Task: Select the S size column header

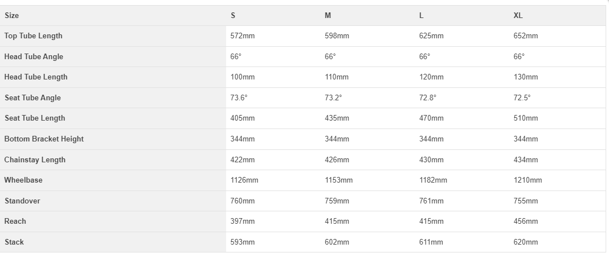Action: (x=233, y=16)
